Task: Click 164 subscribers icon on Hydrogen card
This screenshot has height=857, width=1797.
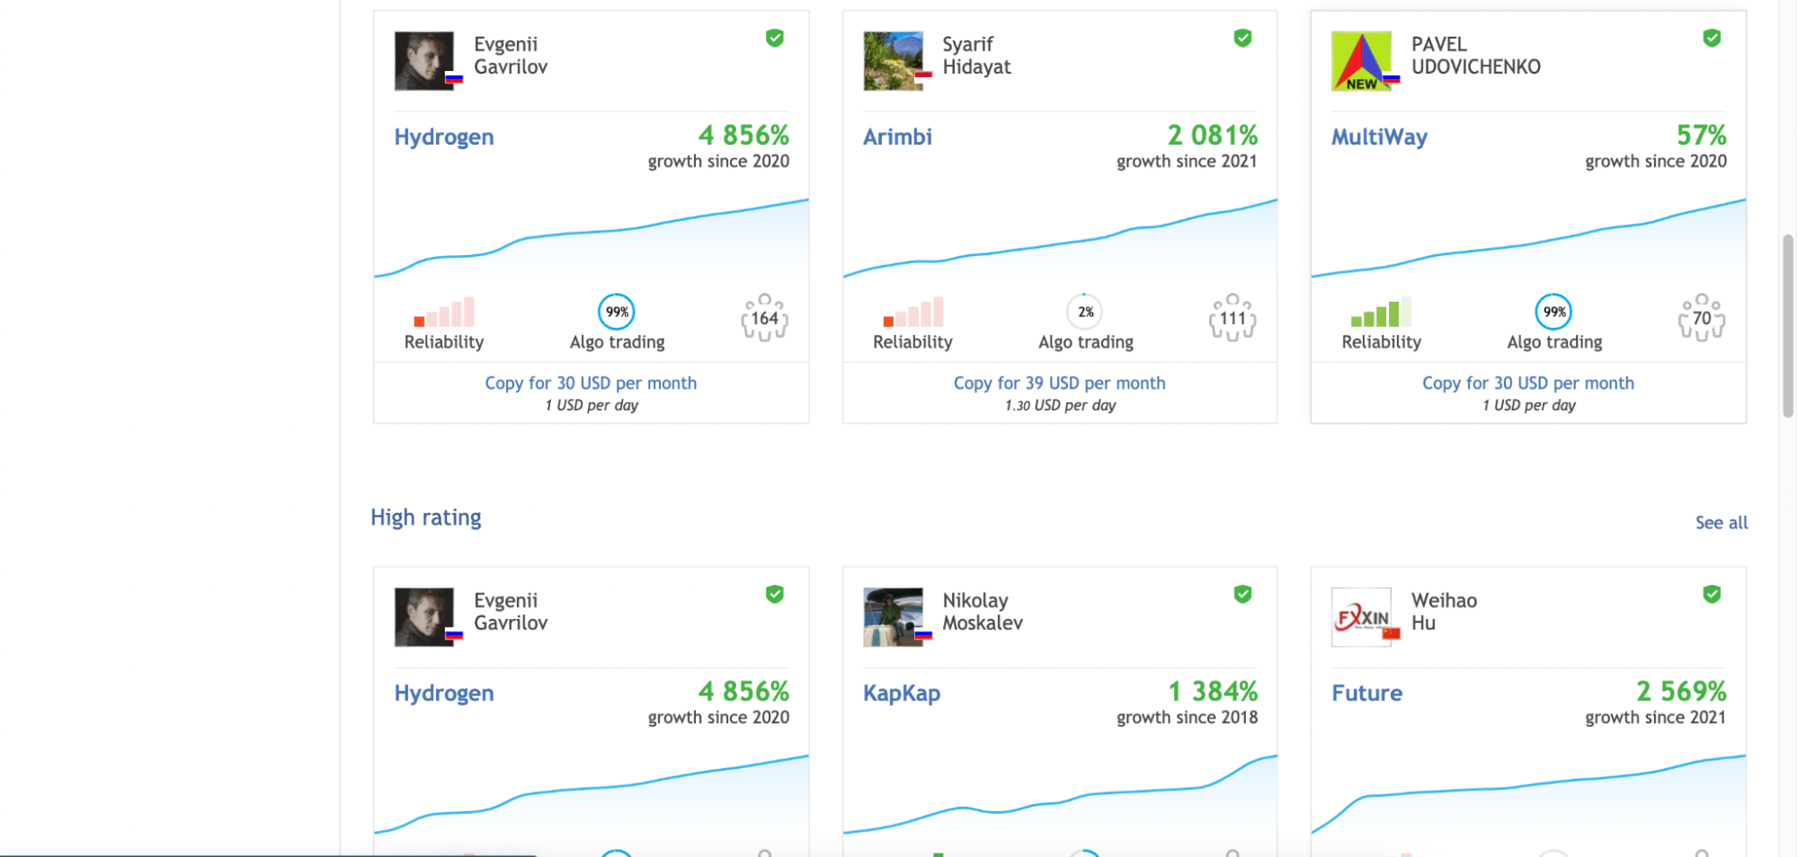Action: coord(764,317)
